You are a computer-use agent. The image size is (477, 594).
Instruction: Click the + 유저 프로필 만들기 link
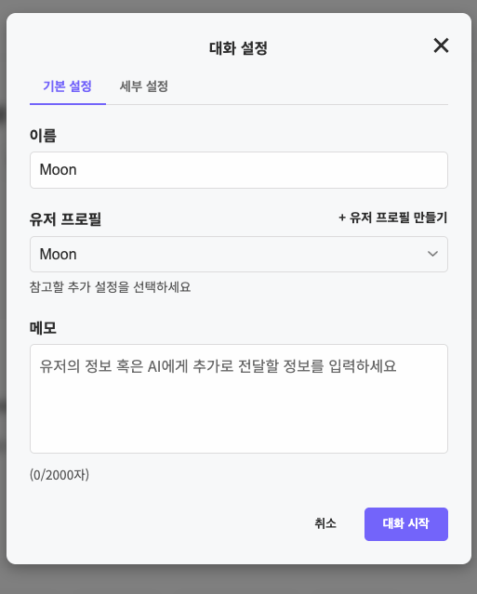393,218
